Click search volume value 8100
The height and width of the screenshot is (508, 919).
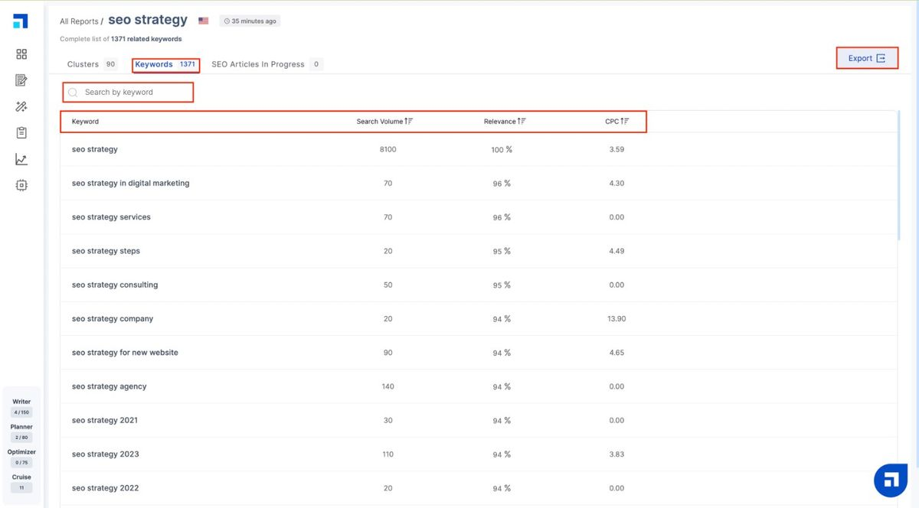(388, 149)
